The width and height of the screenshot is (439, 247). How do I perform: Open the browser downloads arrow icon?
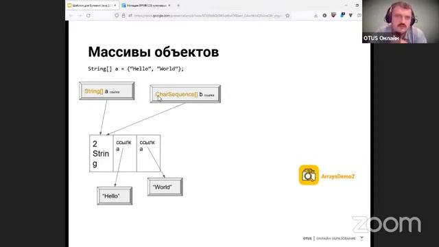tap(316, 16)
